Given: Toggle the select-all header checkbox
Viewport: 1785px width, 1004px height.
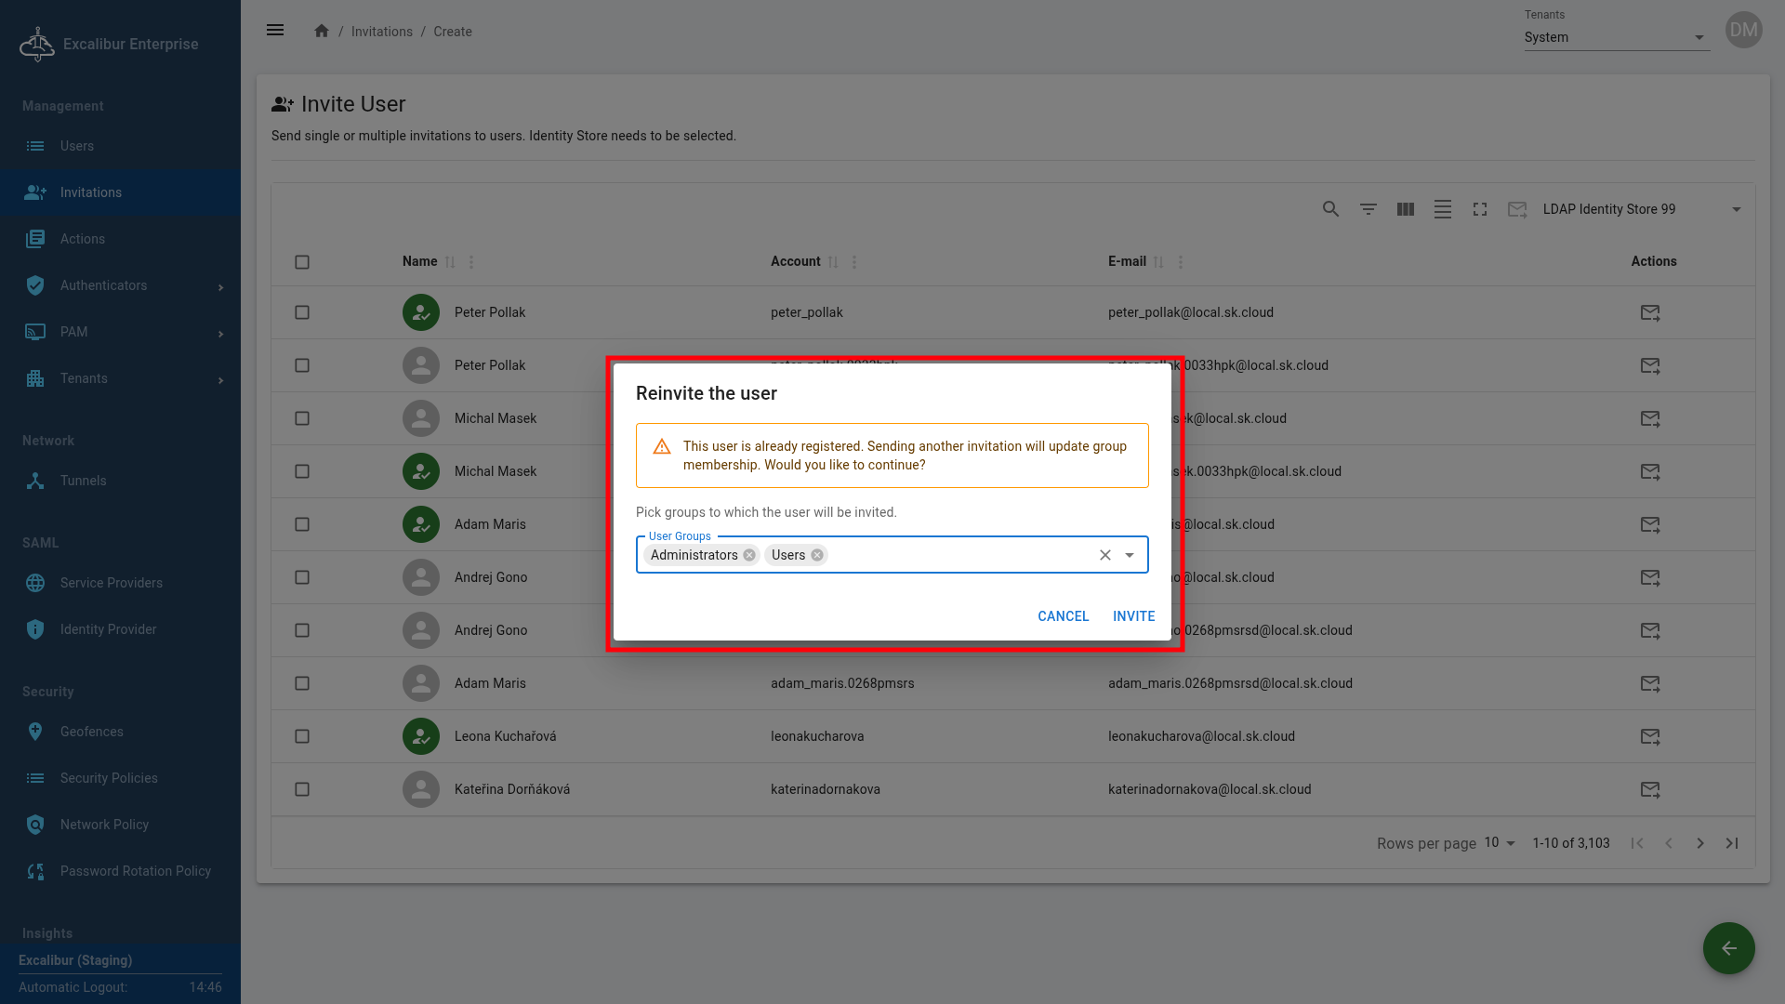Looking at the screenshot, I should click(302, 262).
